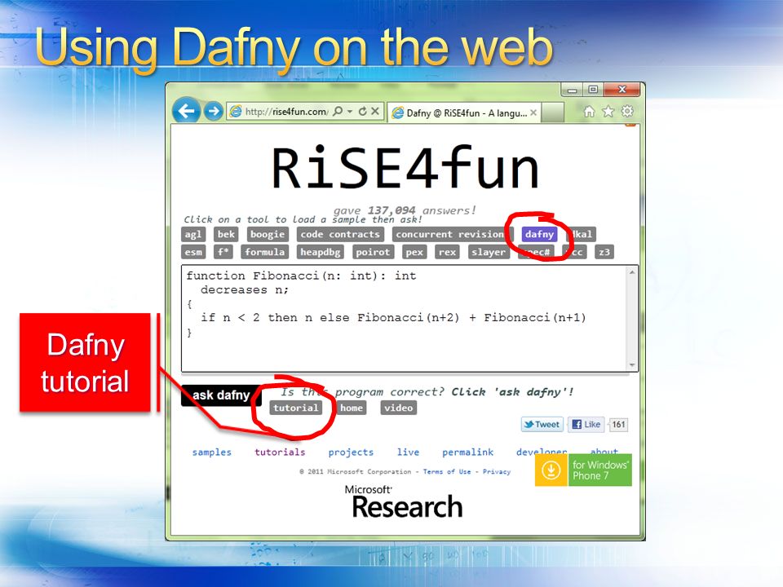Close the Dafny @ RiSE4fun tab
This screenshot has height=587, width=783.
[x=533, y=113]
